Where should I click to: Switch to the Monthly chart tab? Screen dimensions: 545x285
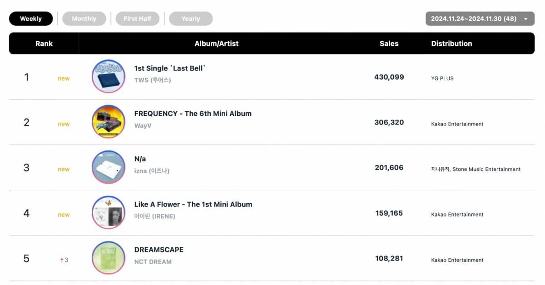84,19
